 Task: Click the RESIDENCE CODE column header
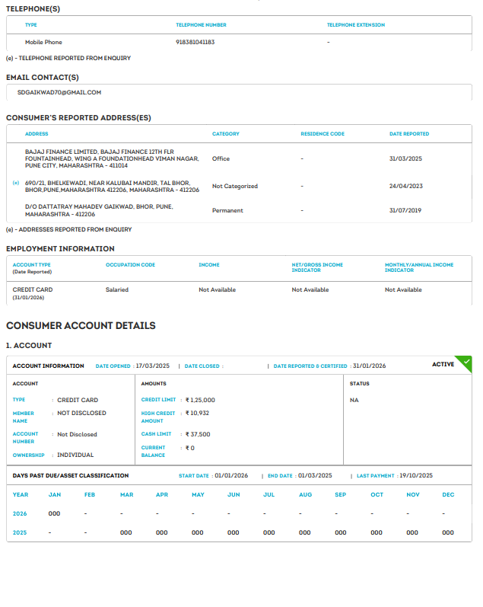click(x=323, y=134)
